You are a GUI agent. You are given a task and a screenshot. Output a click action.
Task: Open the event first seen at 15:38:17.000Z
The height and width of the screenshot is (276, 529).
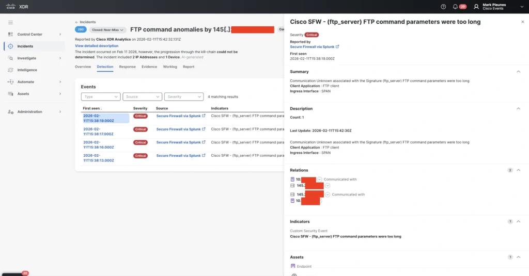tap(98, 132)
